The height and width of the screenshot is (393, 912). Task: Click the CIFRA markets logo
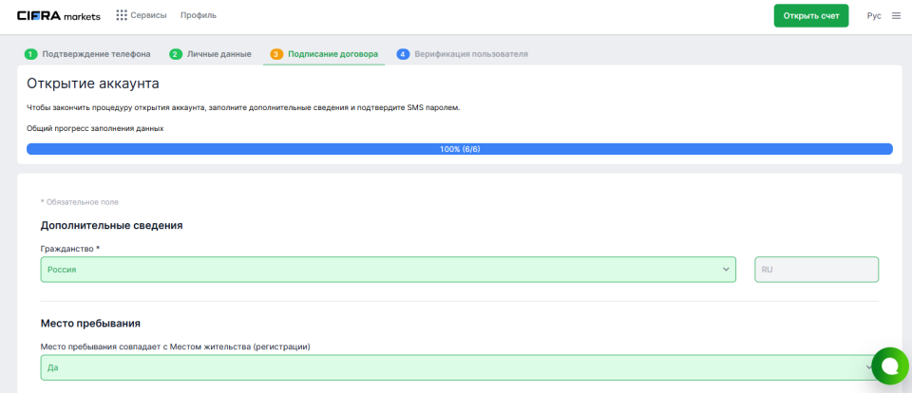click(58, 15)
